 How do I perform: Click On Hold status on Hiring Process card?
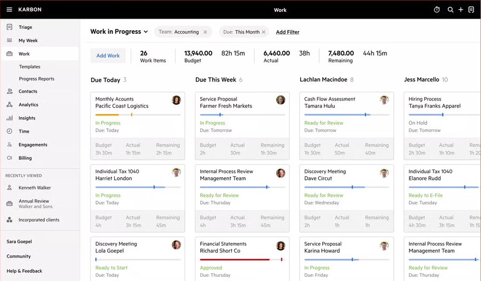(418, 123)
